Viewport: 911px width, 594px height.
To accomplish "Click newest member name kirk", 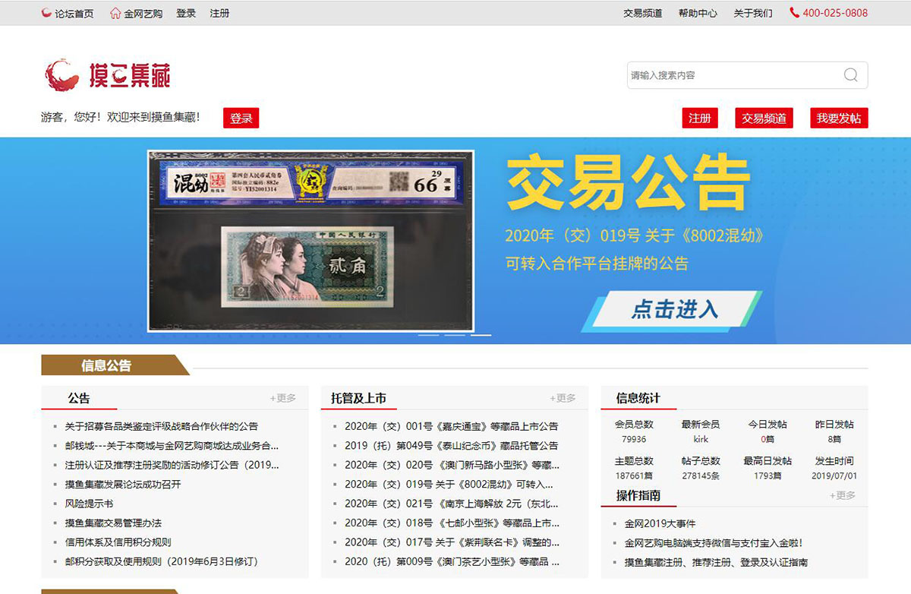I will [701, 439].
